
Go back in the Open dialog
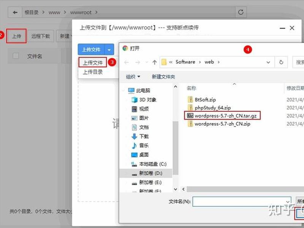[x=127, y=62]
